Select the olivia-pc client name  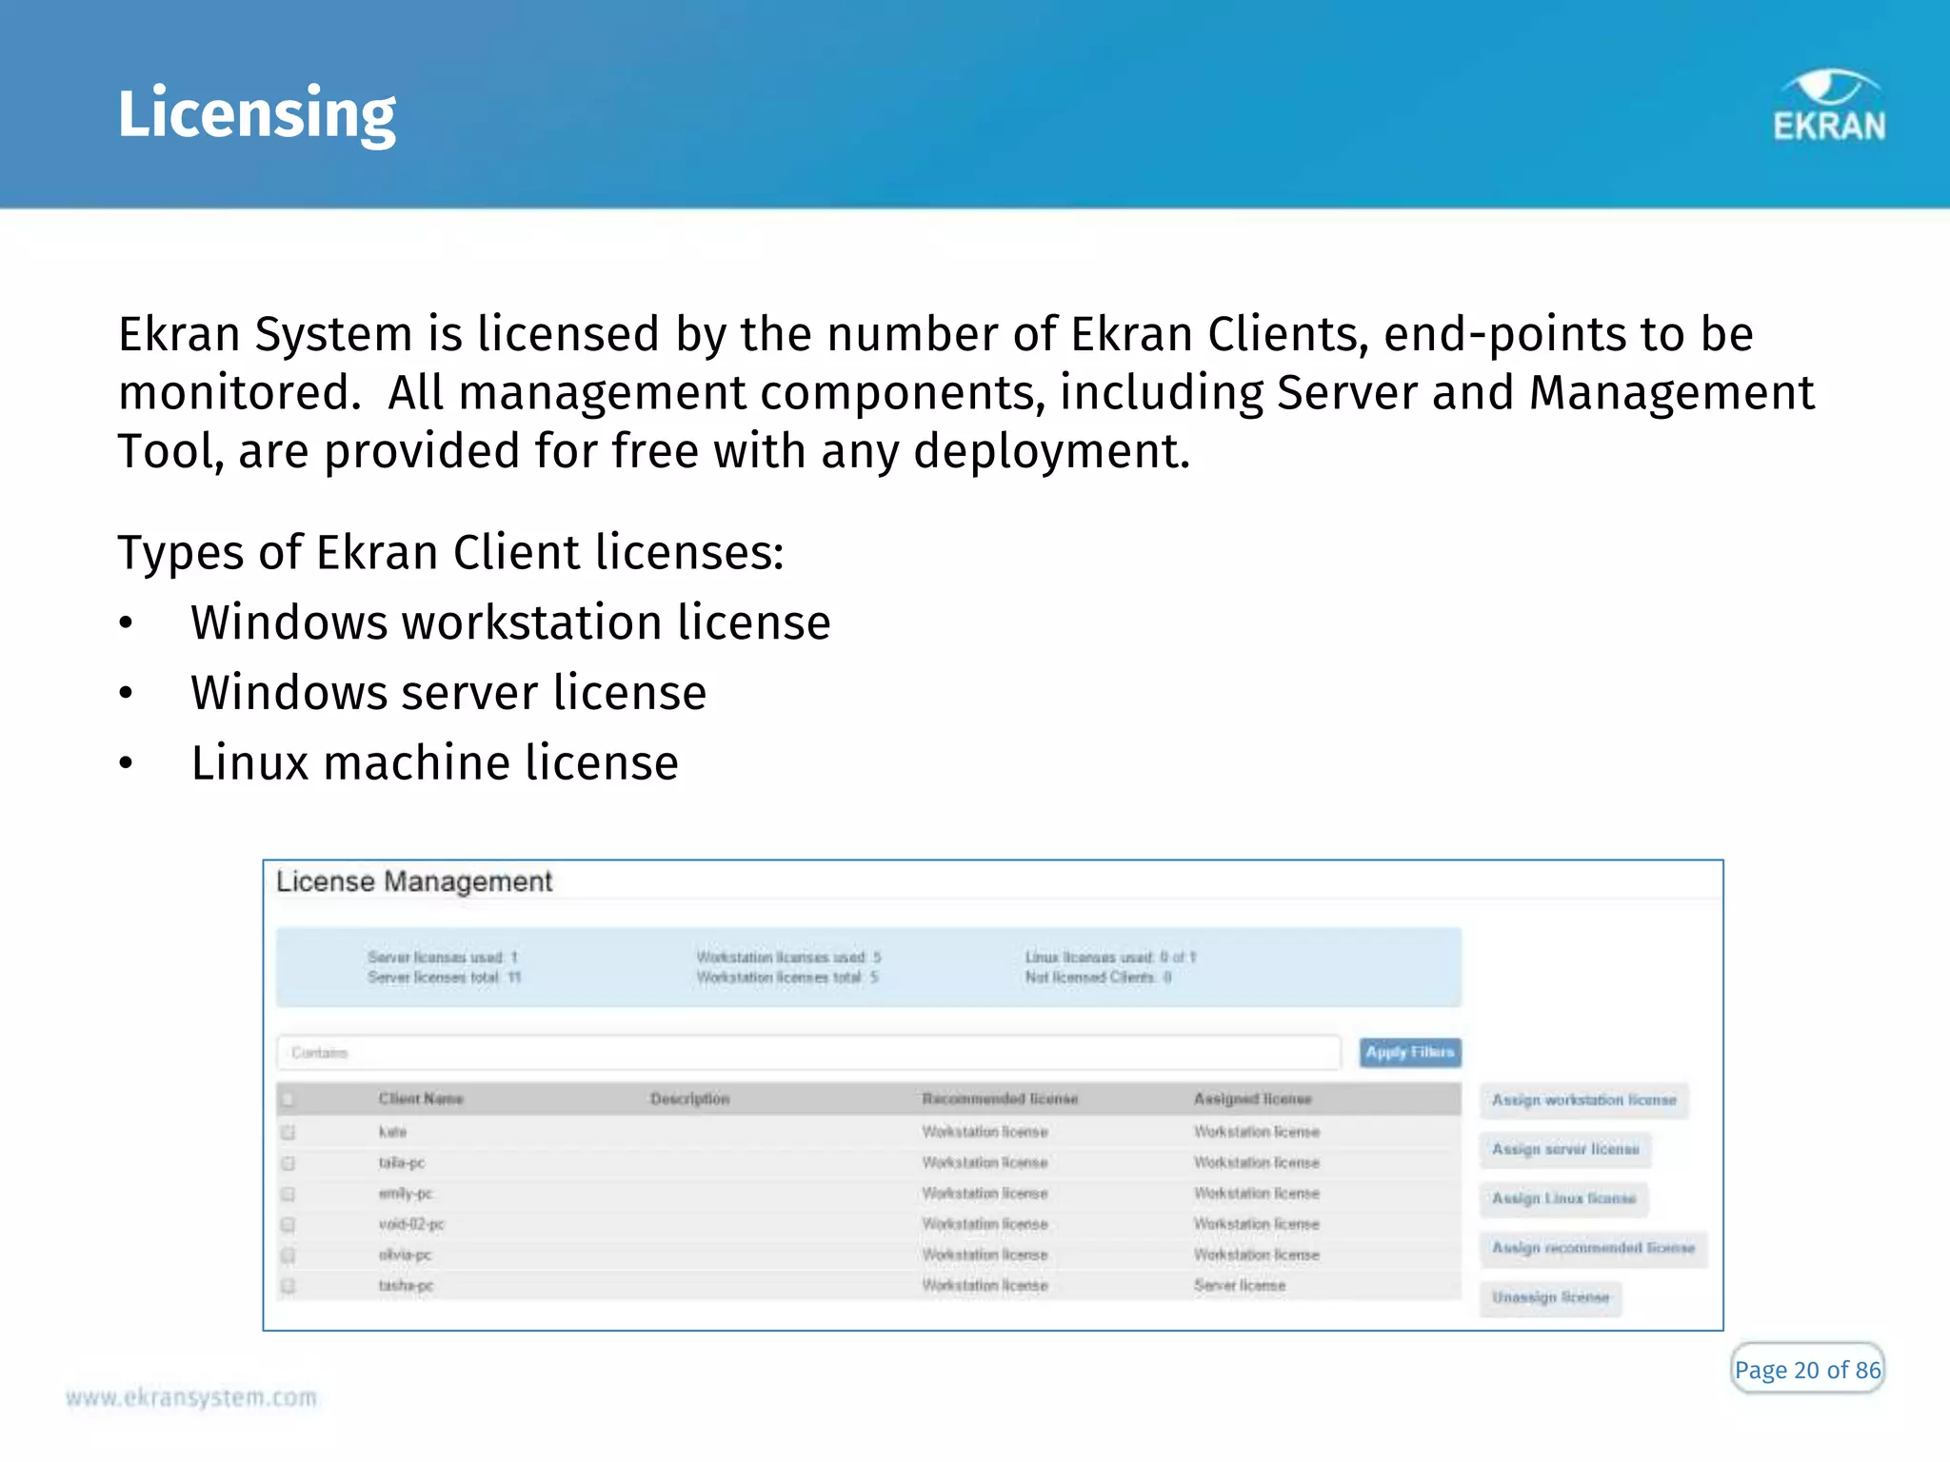tap(405, 1255)
